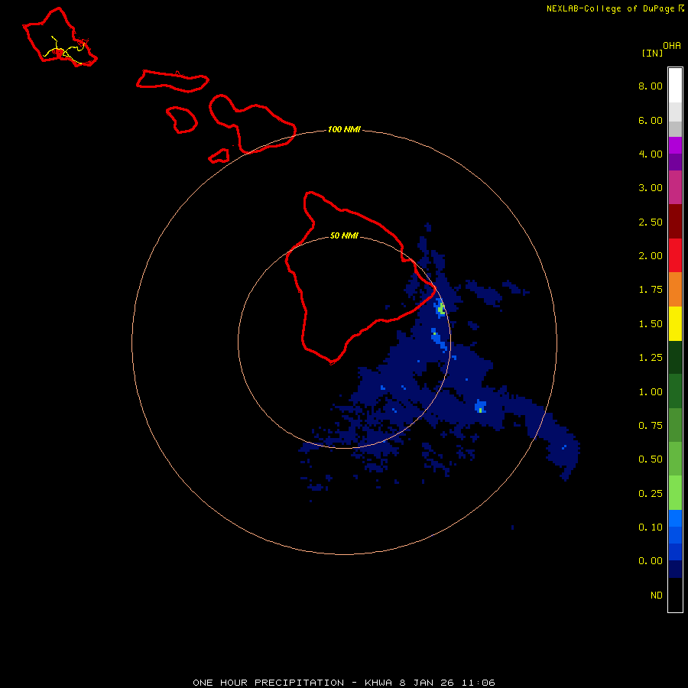Click the 2.00 legend value
Image resolution: width=688 pixels, height=688 pixels.
(651, 256)
